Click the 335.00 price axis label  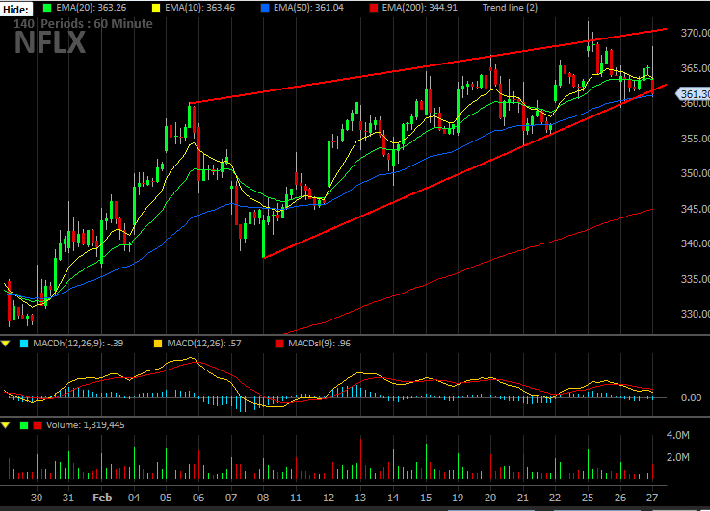tap(695, 279)
